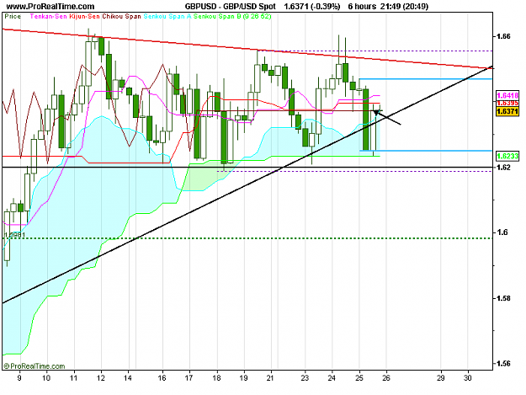Click the 1.56 price axis label

click(x=503, y=364)
